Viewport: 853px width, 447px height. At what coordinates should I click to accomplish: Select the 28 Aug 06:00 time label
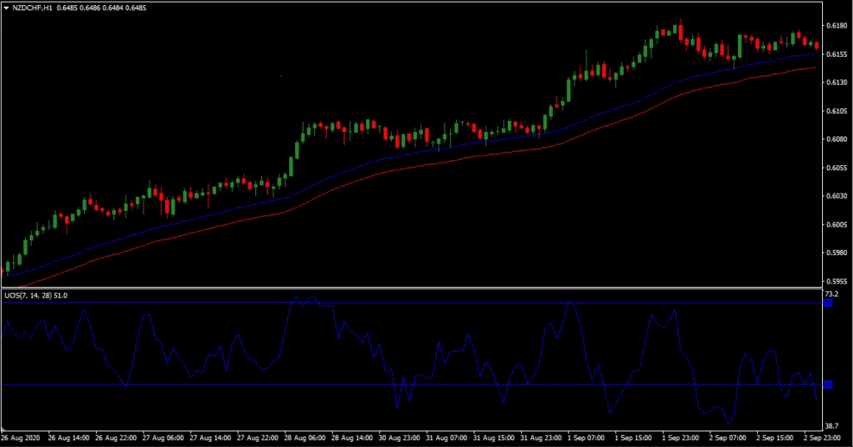point(306,437)
